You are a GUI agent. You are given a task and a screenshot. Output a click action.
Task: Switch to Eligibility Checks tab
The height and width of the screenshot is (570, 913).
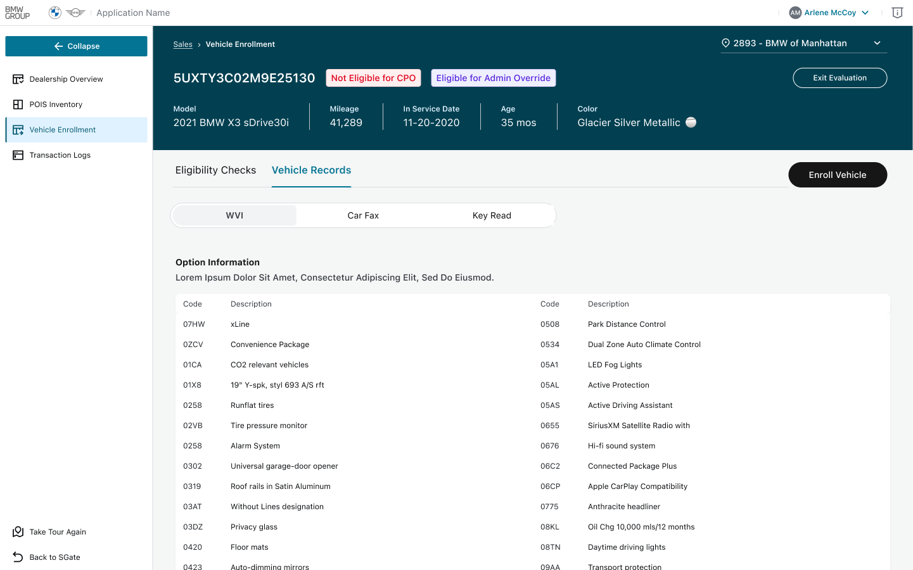[215, 170]
